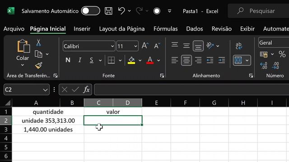This screenshot has width=289, height=162.
Task: Switch to the Revisão tab
Action: [222, 29]
